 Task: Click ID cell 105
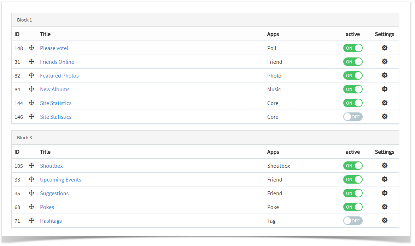point(19,166)
